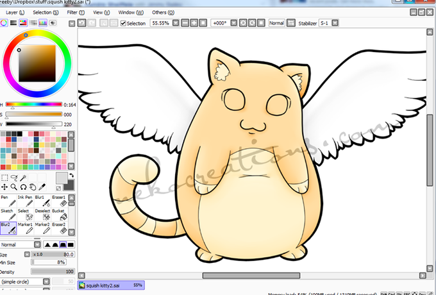Expand the Stabilizer S-1 dropdown
The width and height of the screenshot is (436, 295).
pyautogui.click(x=335, y=23)
